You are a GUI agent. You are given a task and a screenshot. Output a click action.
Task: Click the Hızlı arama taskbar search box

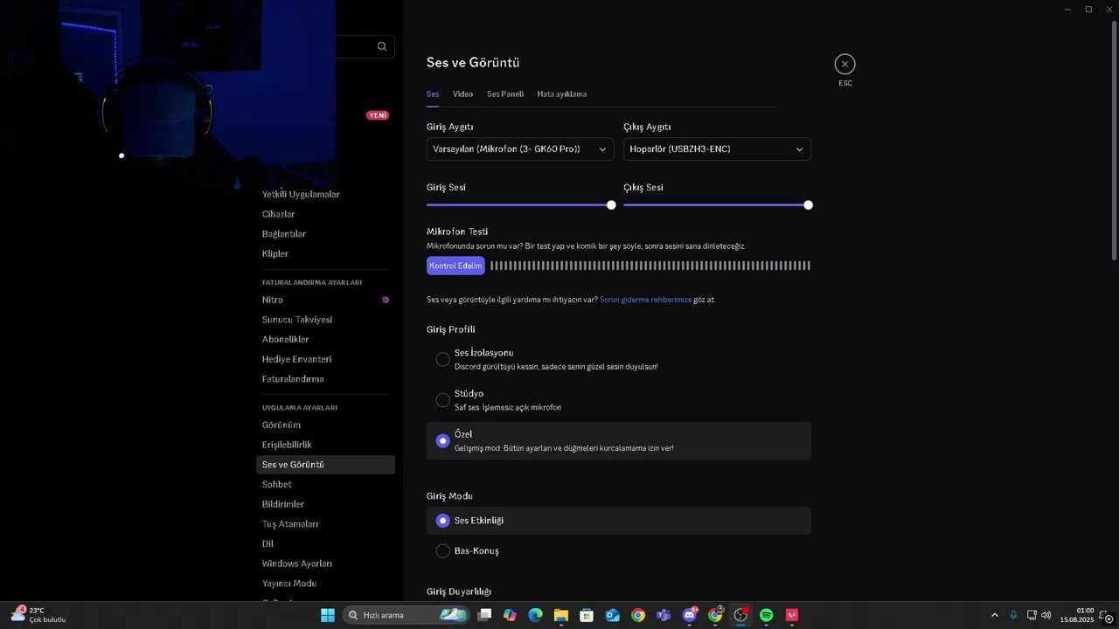click(406, 615)
